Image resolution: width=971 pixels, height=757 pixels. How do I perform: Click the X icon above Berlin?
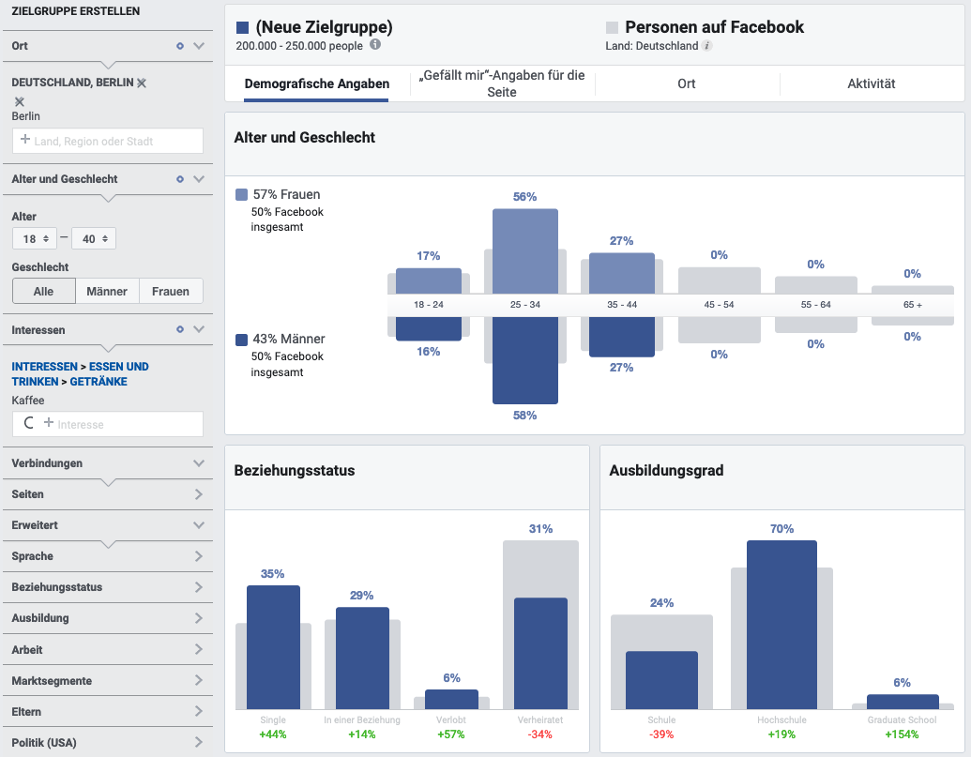pos(20,101)
